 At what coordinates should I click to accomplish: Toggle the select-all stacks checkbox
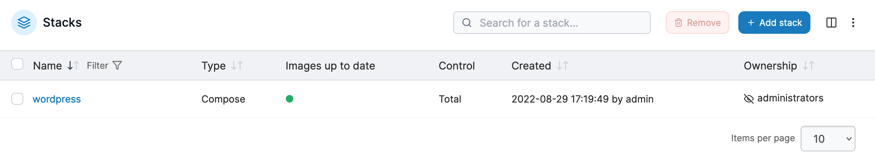tap(17, 64)
